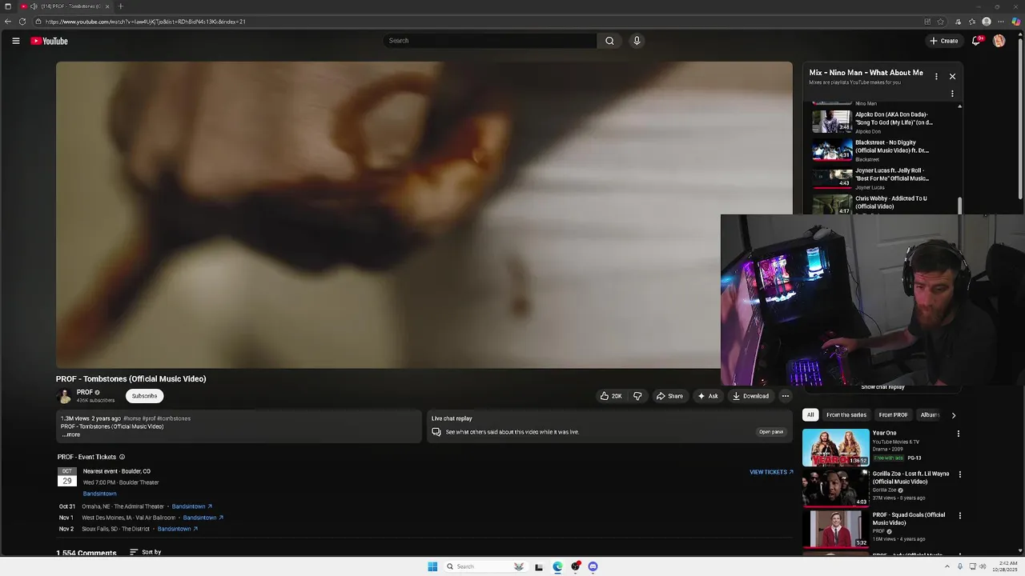Close the Mix playlist panel
Image resolution: width=1025 pixels, height=576 pixels.
point(952,76)
